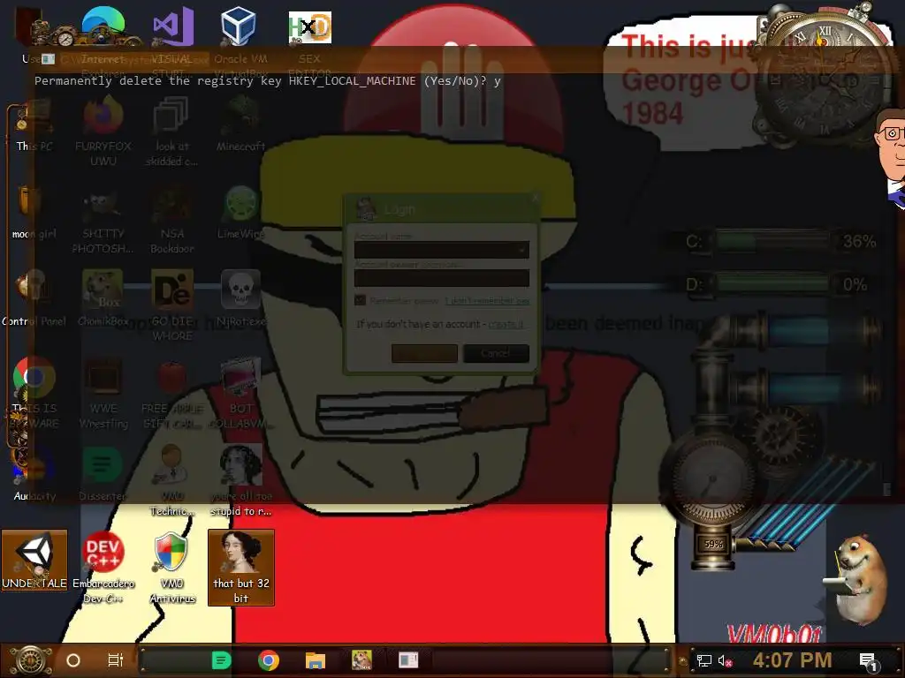Open the VMO Antivirus shield icon
905x678 pixels.
tap(171, 553)
